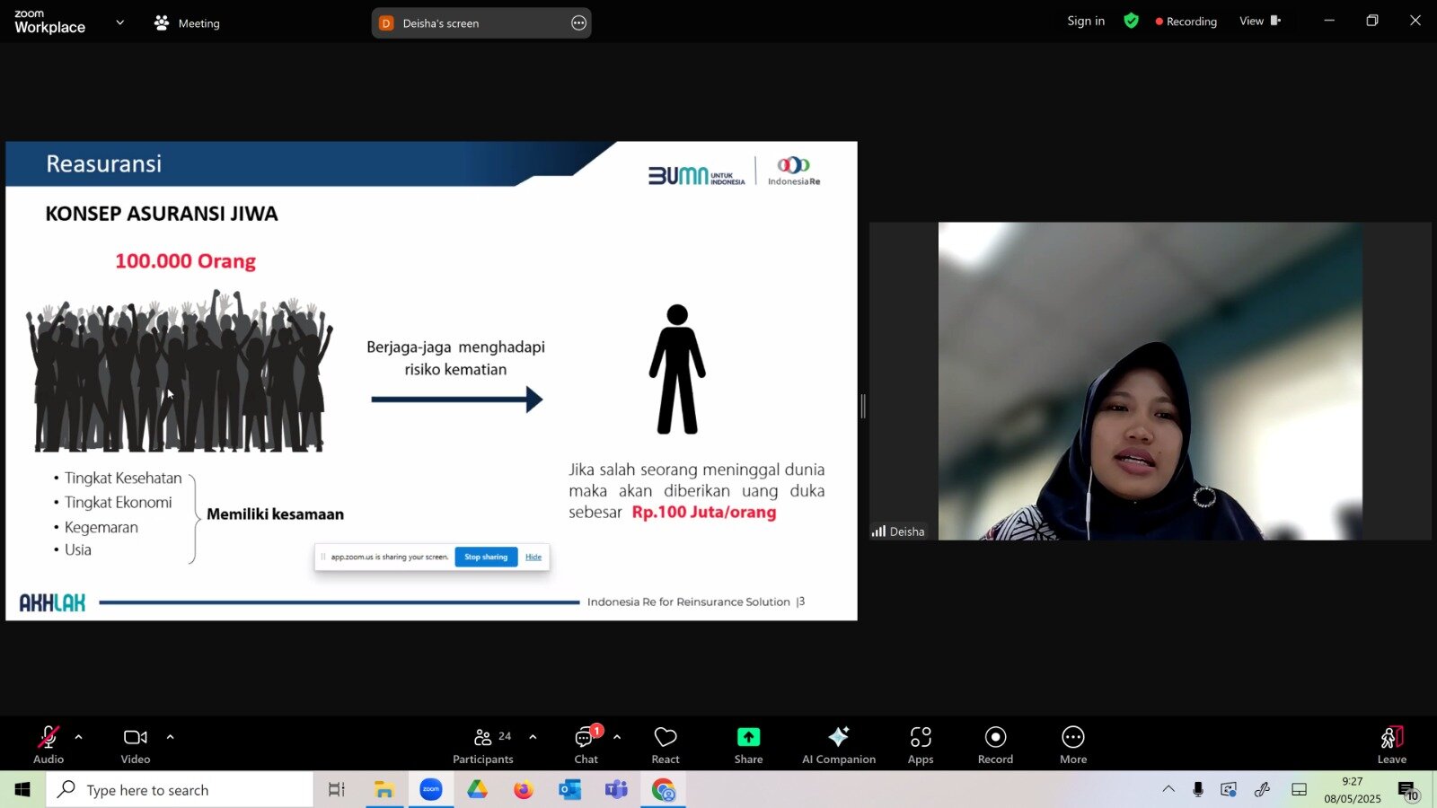Viewport: 1437px width, 808px height.
Task: Click the green Share screen button
Action: pos(748,745)
